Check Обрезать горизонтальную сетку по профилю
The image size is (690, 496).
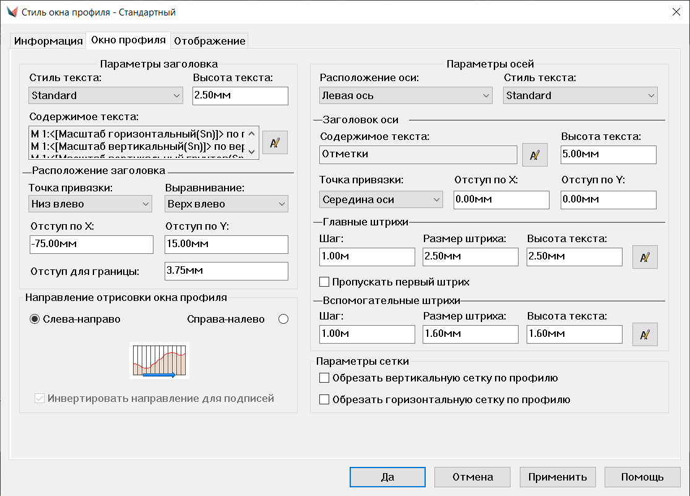click(x=324, y=400)
